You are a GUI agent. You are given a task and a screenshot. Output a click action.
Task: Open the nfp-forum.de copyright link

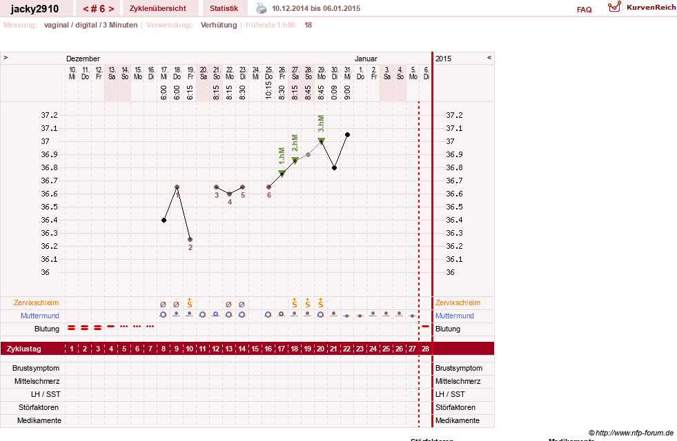pyautogui.click(x=631, y=433)
